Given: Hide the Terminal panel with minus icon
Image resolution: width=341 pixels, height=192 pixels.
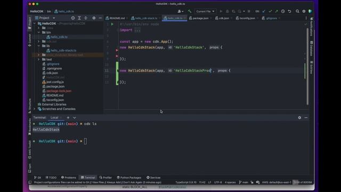Looking at the screenshot, I should point(306,117).
